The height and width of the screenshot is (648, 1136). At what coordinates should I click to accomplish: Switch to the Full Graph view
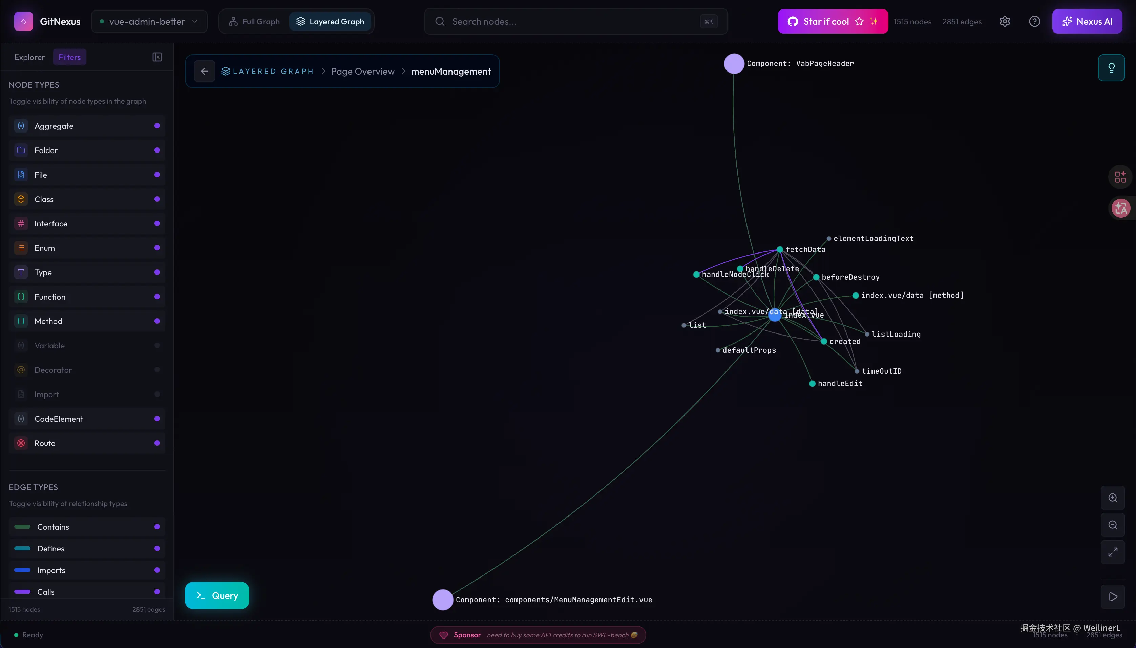pos(254,21)
